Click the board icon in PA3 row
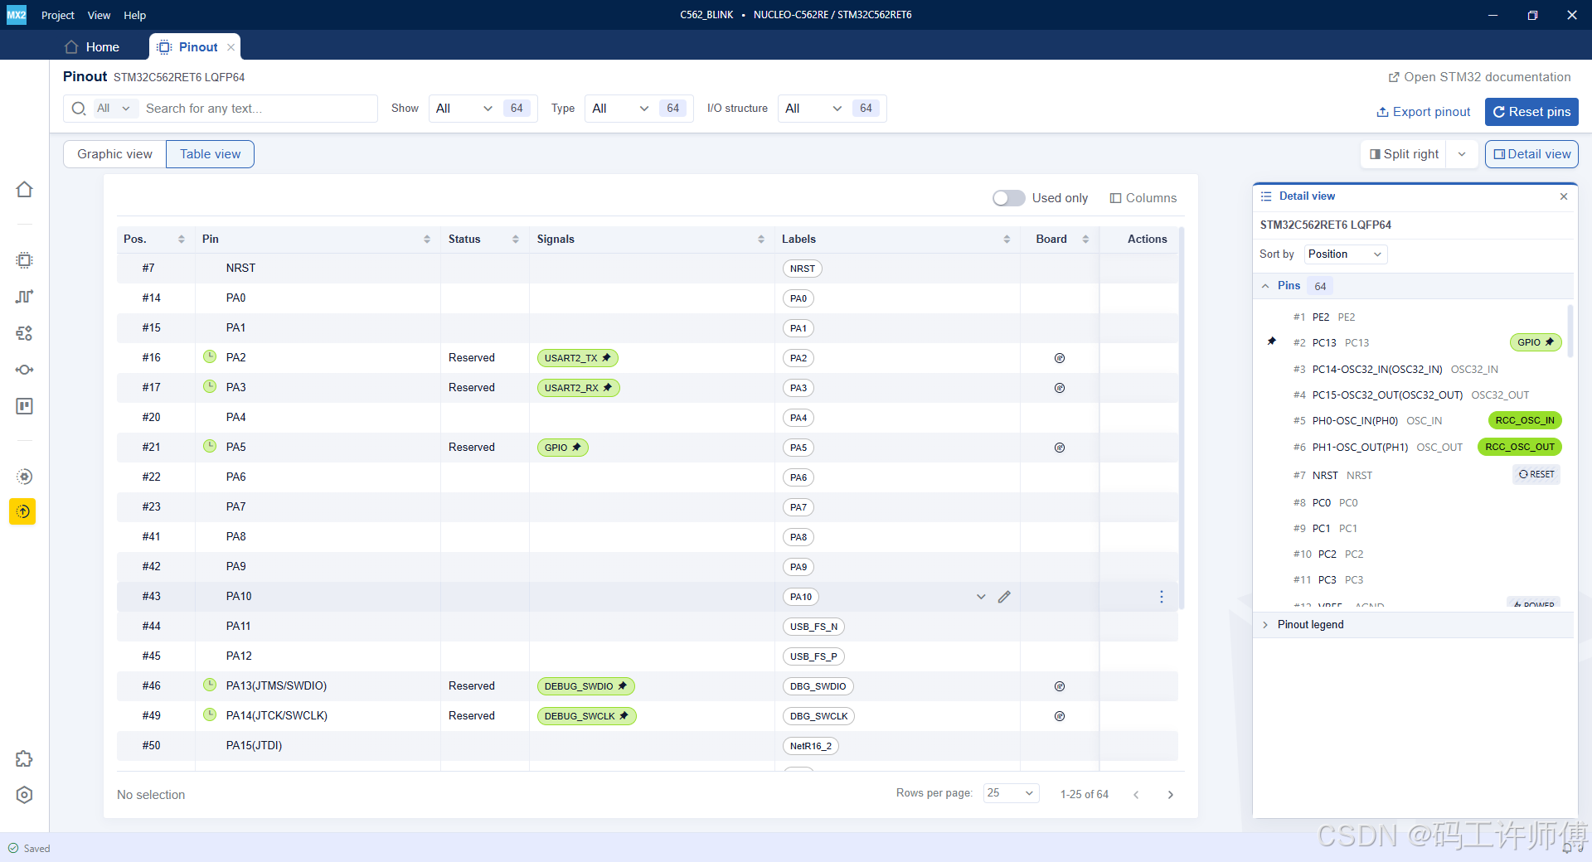 1060,388
